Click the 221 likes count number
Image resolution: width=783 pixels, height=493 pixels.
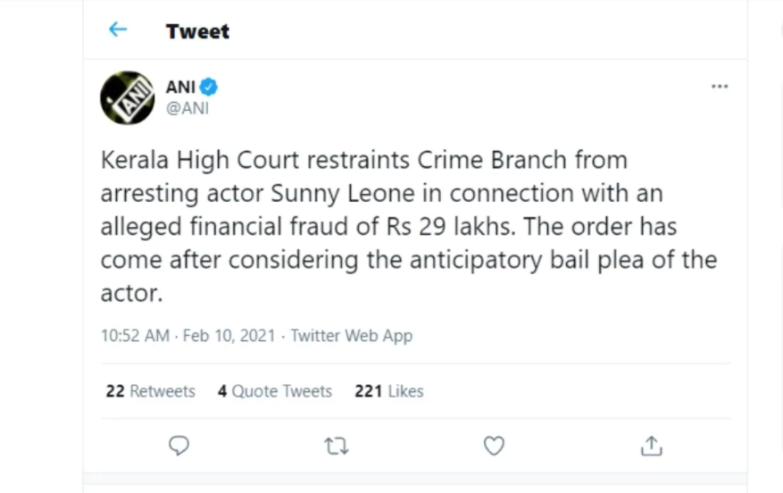click(x=369, y=391)
